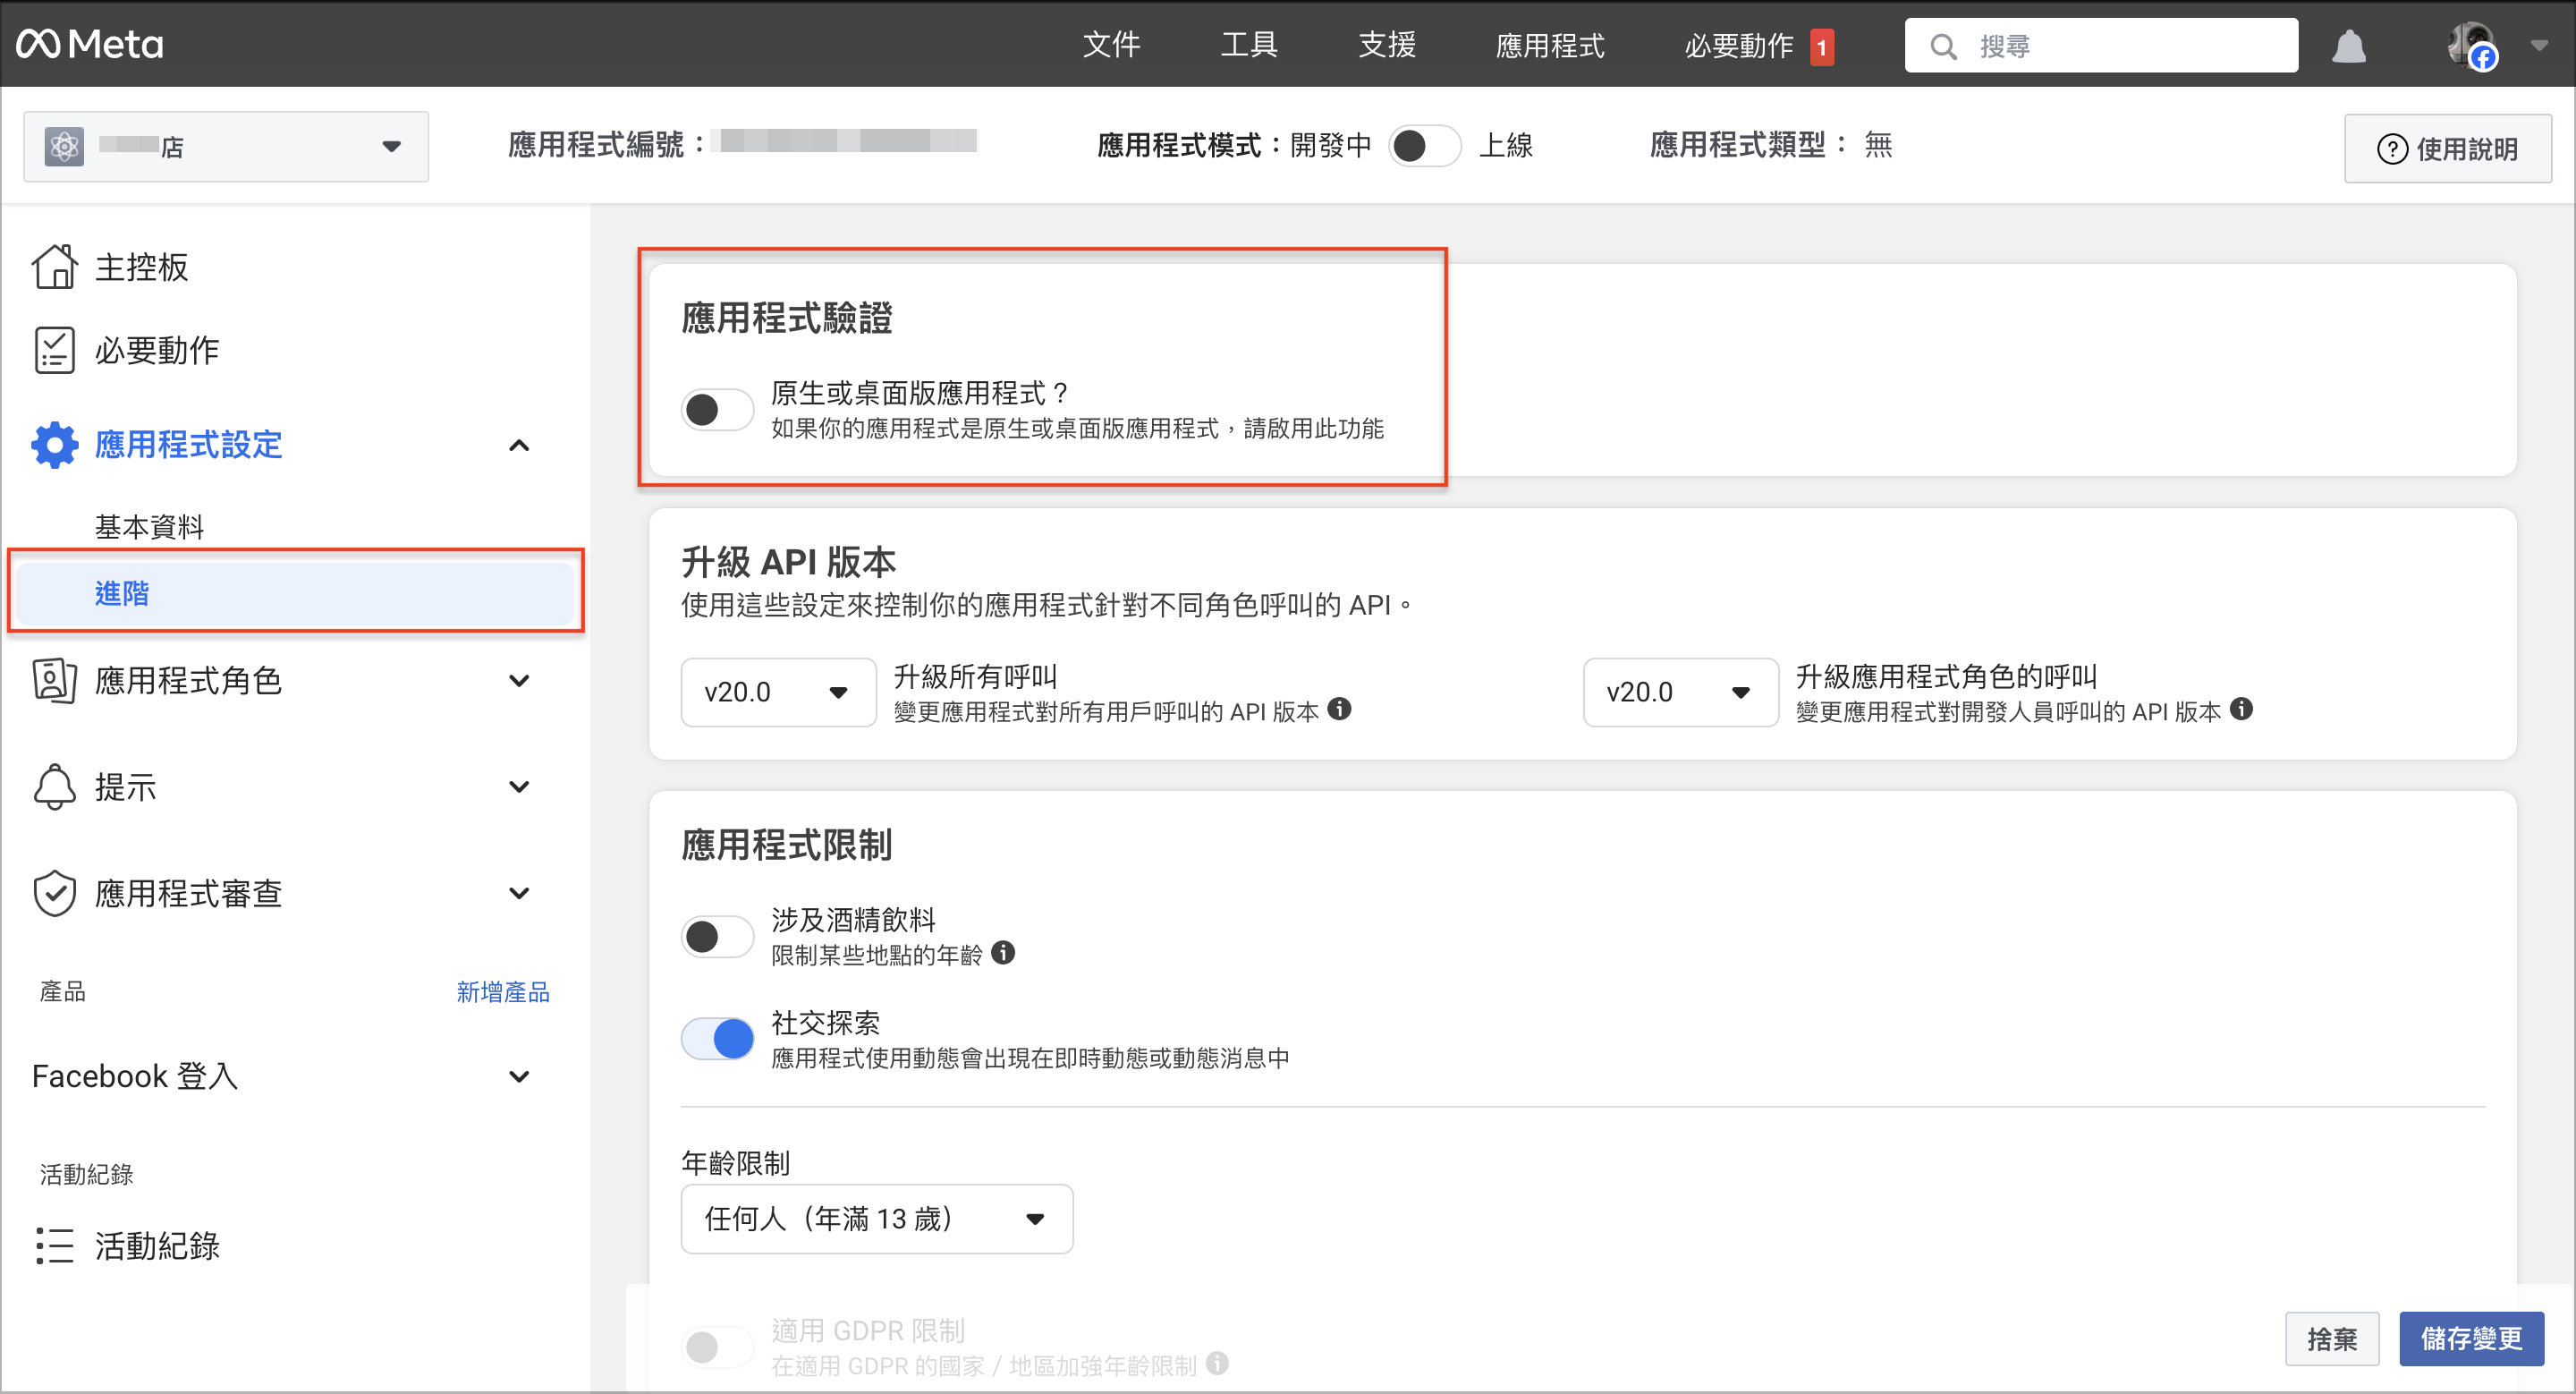2576x1394 pixels.
Task: Open the 應用程式 menu in top bar
Action: [x=1549, y=45]
